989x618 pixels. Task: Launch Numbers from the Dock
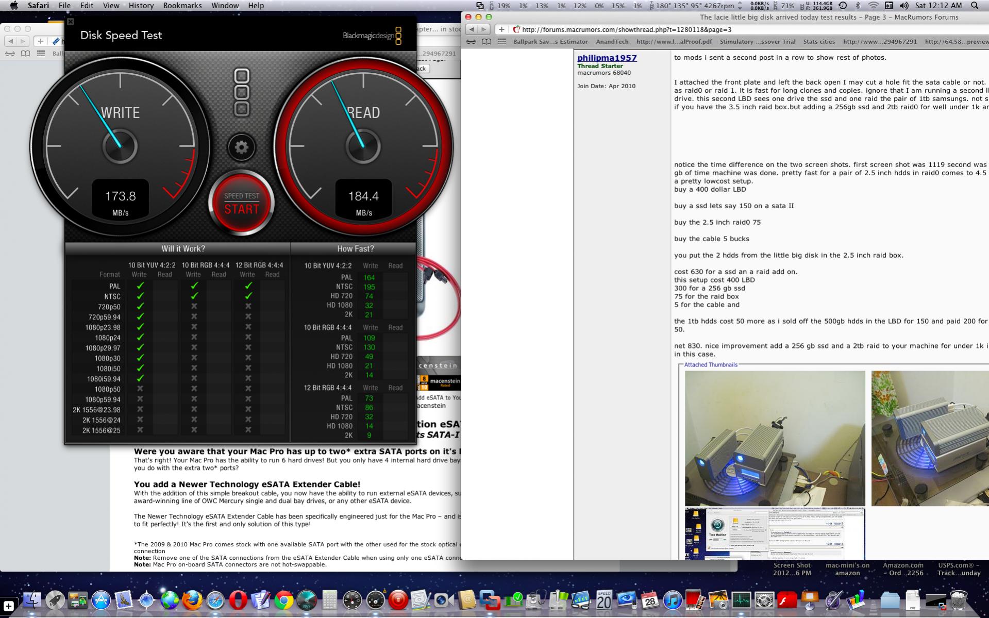pyautogui.click(x=856, y=600)
